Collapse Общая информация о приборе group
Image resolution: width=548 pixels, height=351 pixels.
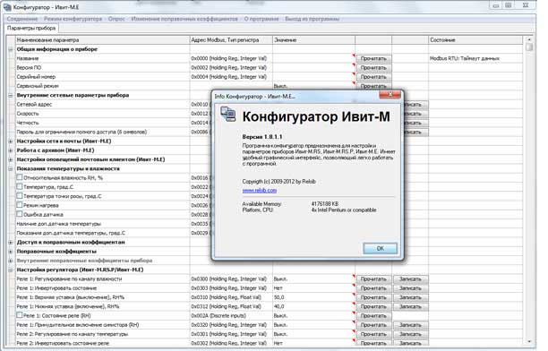11,49
